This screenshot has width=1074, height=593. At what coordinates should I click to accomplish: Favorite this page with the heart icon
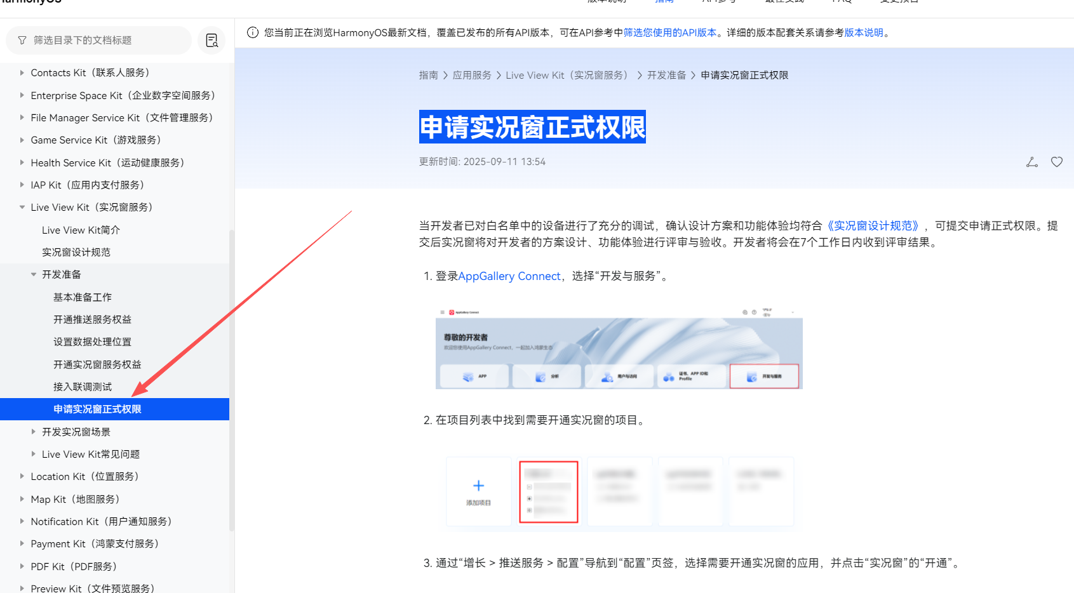[x=1057, y=162]
